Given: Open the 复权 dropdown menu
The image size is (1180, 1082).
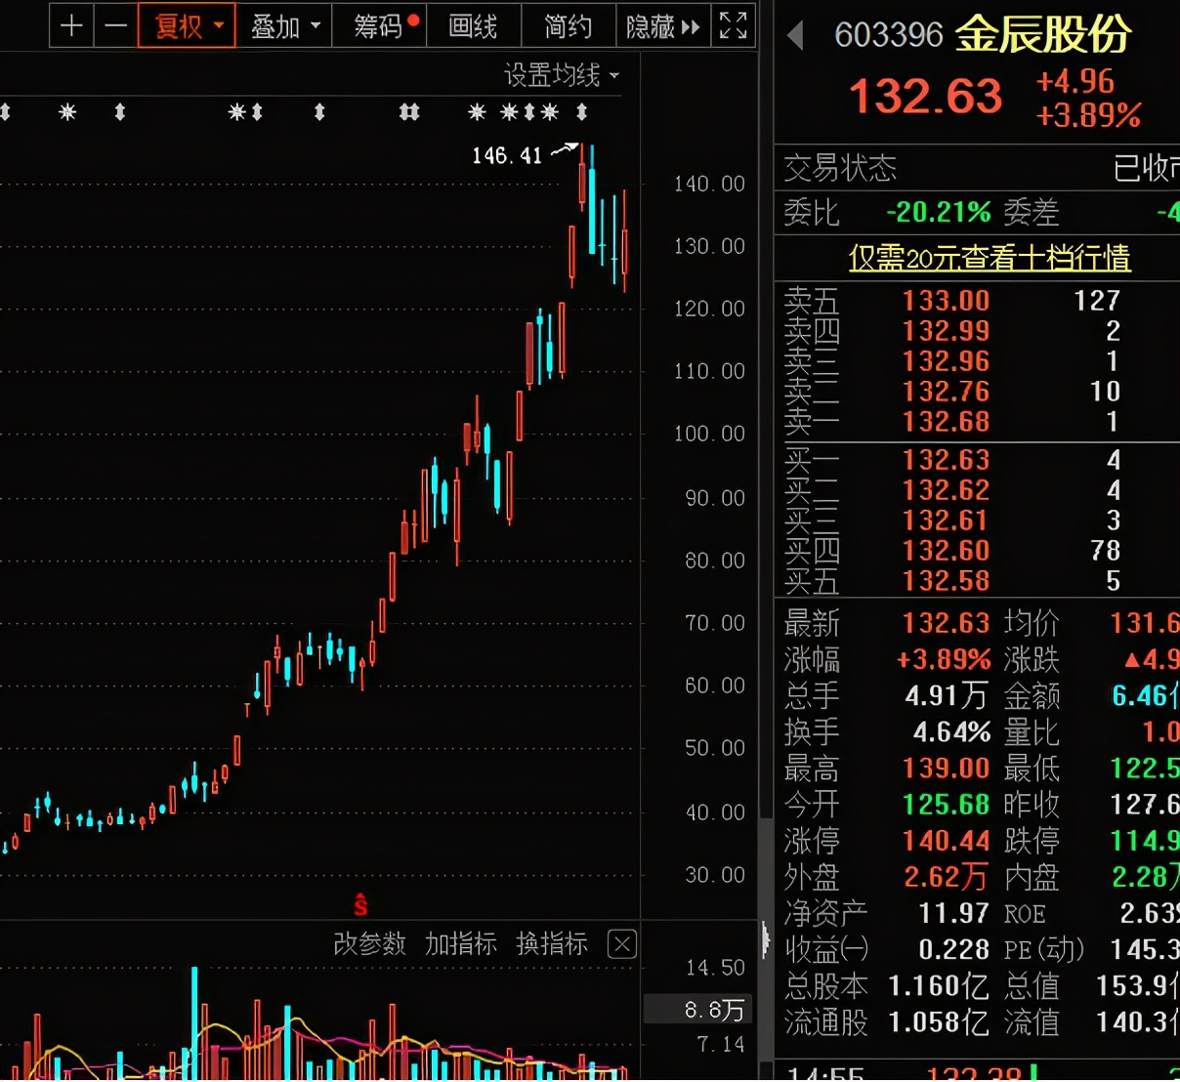Looking at the screenshot, I should (x=187, y=26).
